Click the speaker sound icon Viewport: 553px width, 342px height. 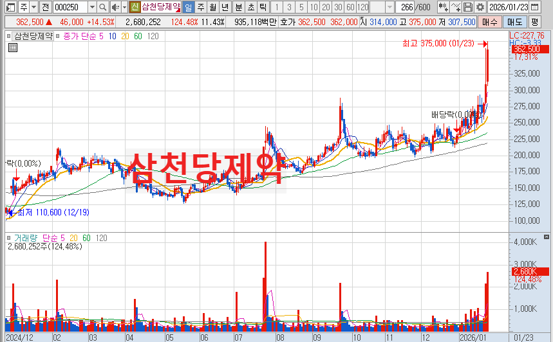[x=115, y=7]
